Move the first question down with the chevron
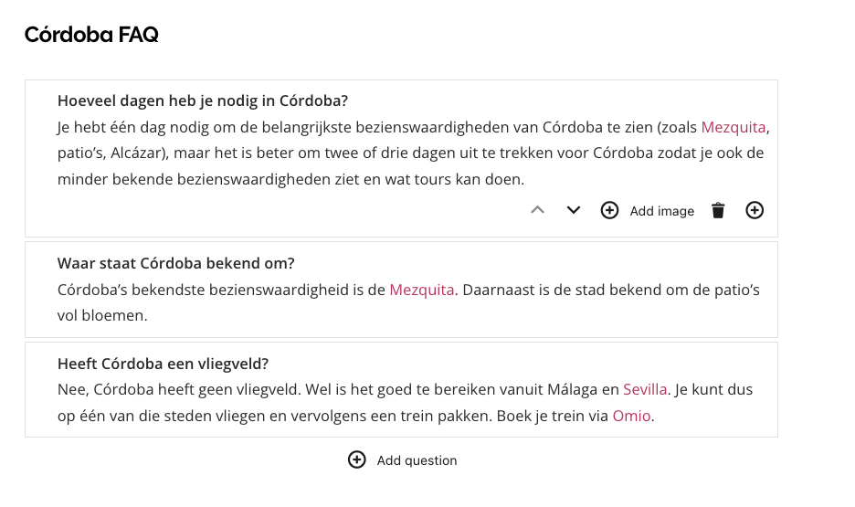This screenshot has width=855, height=507. 574,210
